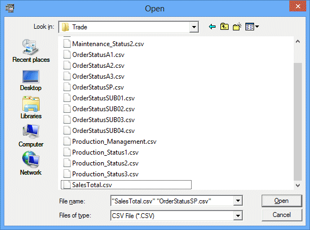This screenshot has height=230, width=310.
Task: Open Computer location
Action: tap(31, 136)
